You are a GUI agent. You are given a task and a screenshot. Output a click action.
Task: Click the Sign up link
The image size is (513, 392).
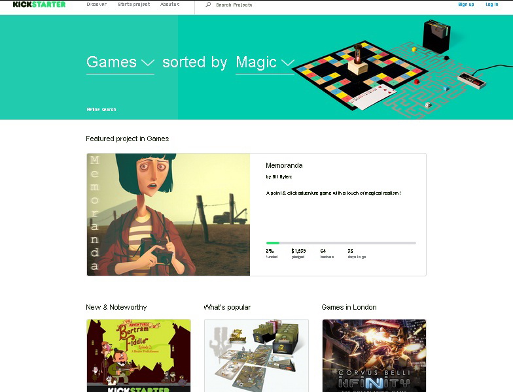coord(466,4)
